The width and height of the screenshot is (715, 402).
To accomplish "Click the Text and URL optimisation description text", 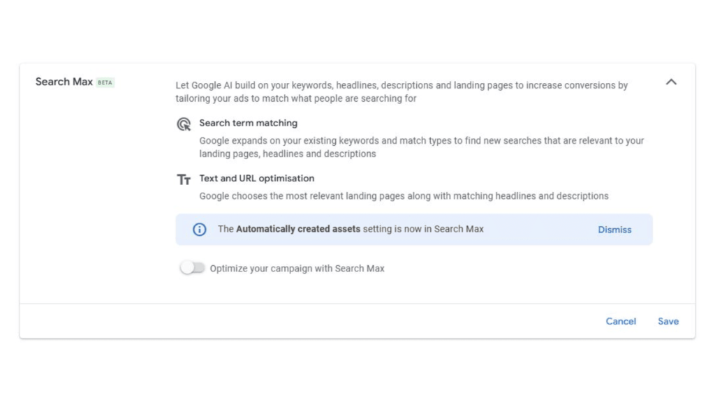I will click(404, 196).
